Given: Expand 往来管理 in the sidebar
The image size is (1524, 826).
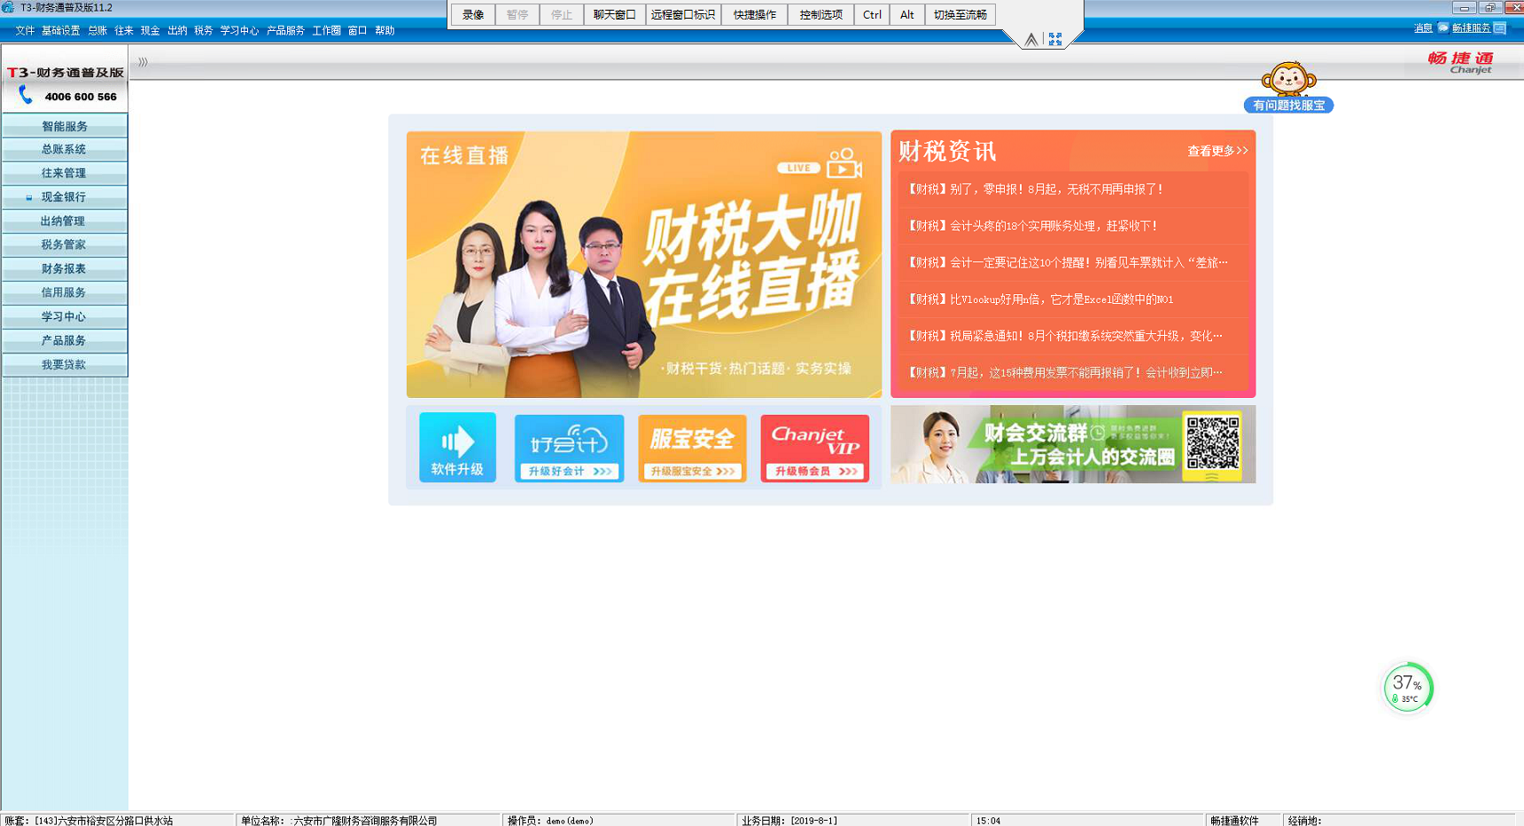Looking at the screenshot, I should (x=65, y=173).
